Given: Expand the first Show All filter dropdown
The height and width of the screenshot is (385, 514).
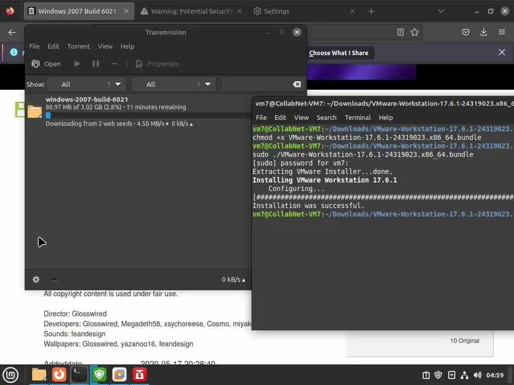Looking at the screenshot, I should tap(86, 84).
